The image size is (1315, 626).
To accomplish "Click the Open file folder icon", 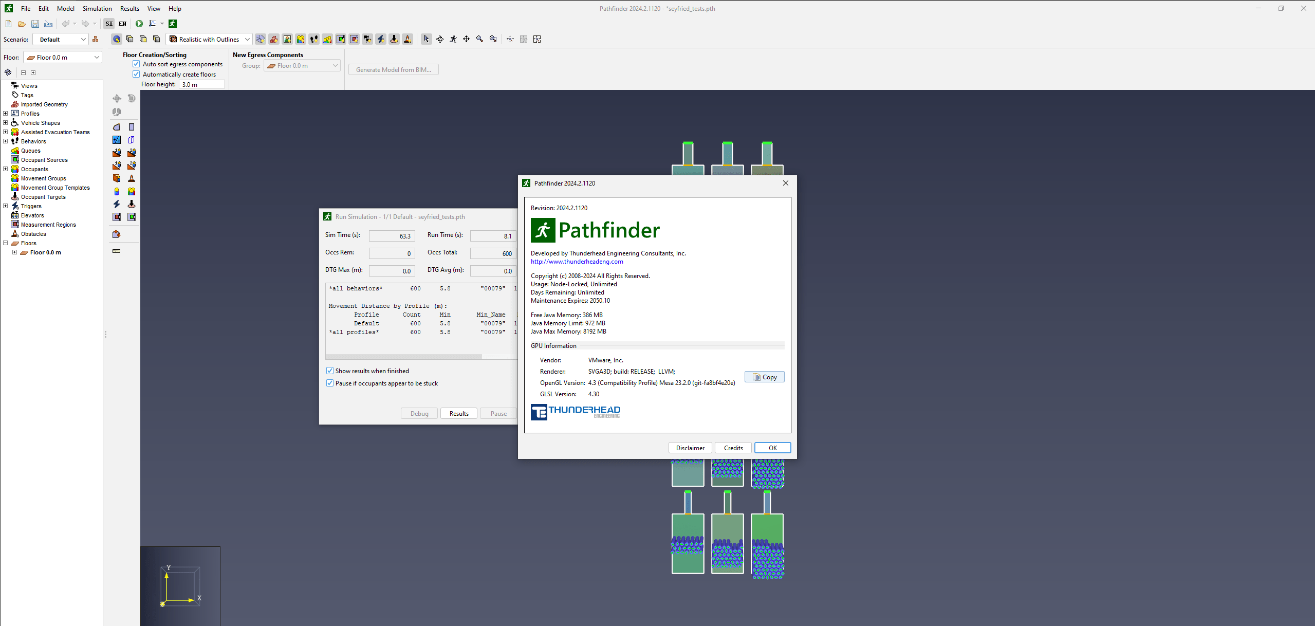I will (x=22, y=24).
